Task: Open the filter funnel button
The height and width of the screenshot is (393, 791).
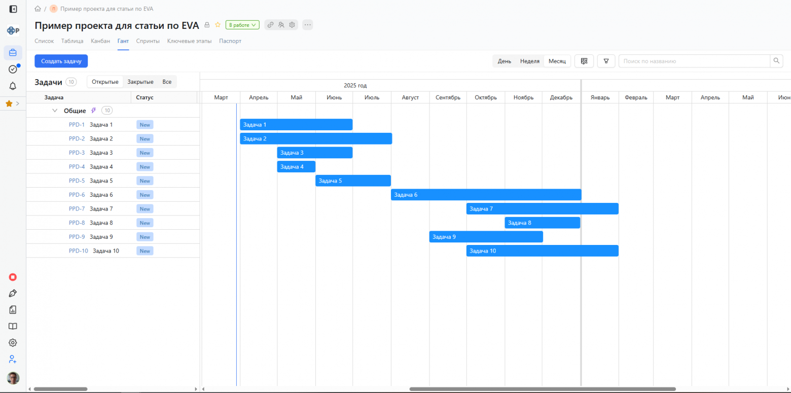Action: 606,61
